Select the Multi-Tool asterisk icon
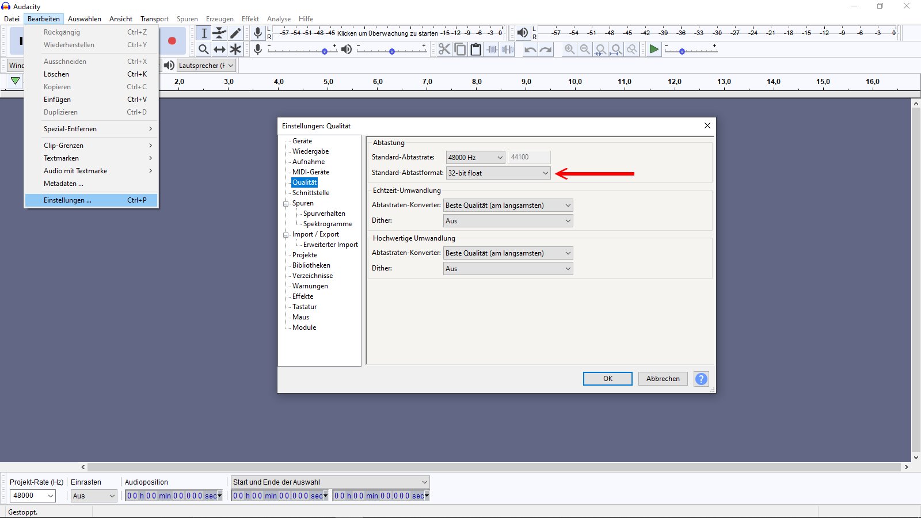 235,49
